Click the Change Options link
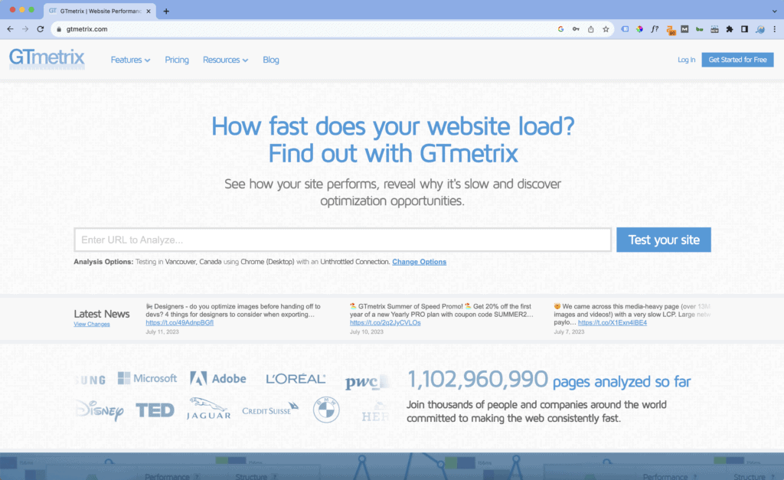 [419, 262]
